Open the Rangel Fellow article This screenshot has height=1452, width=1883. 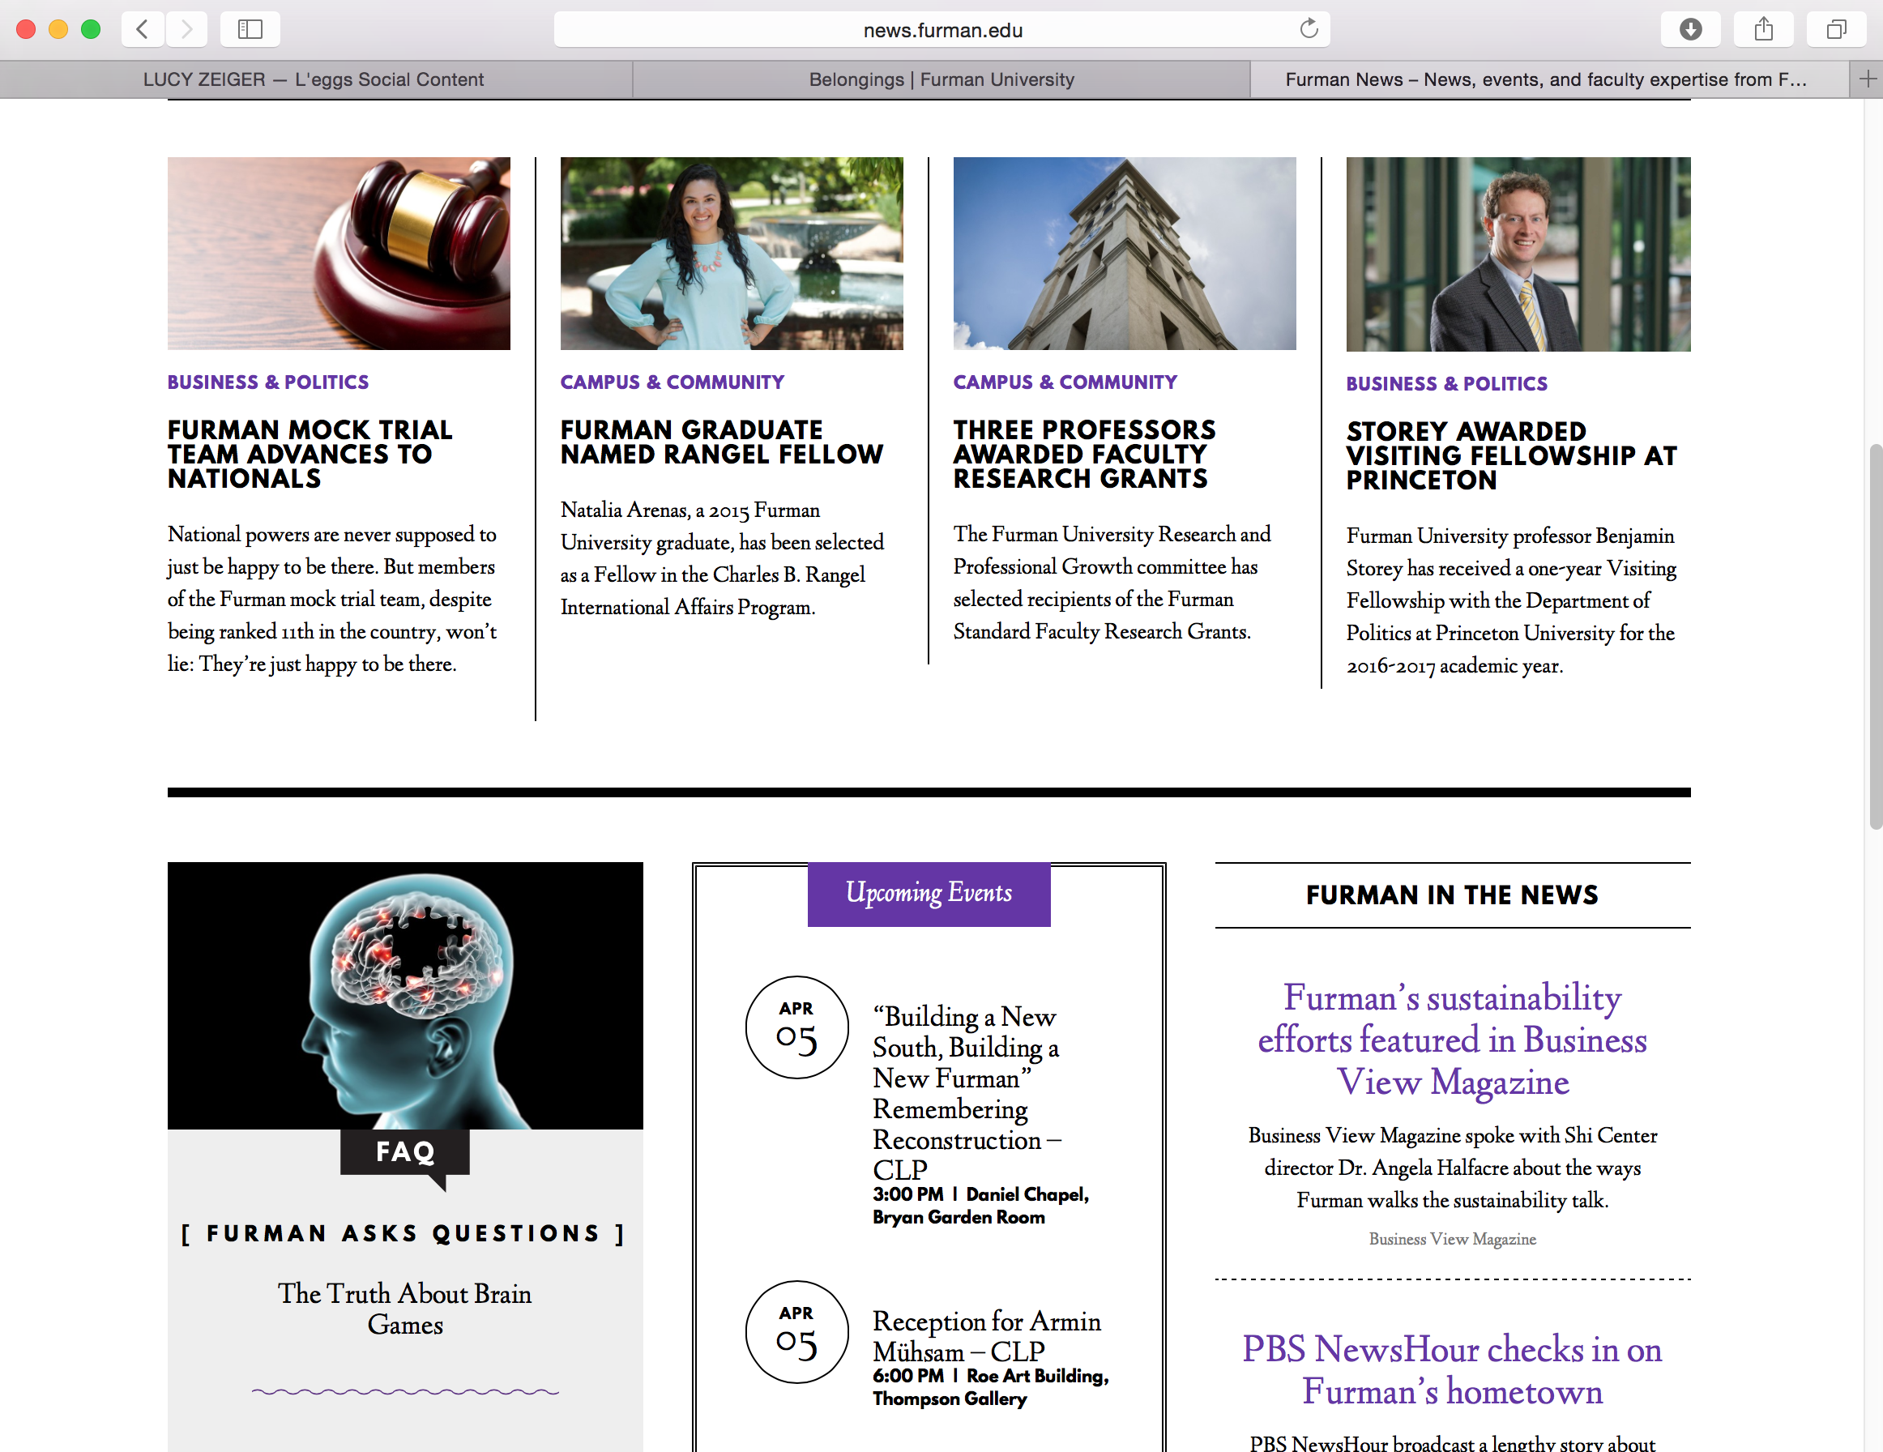click(723, 442)
